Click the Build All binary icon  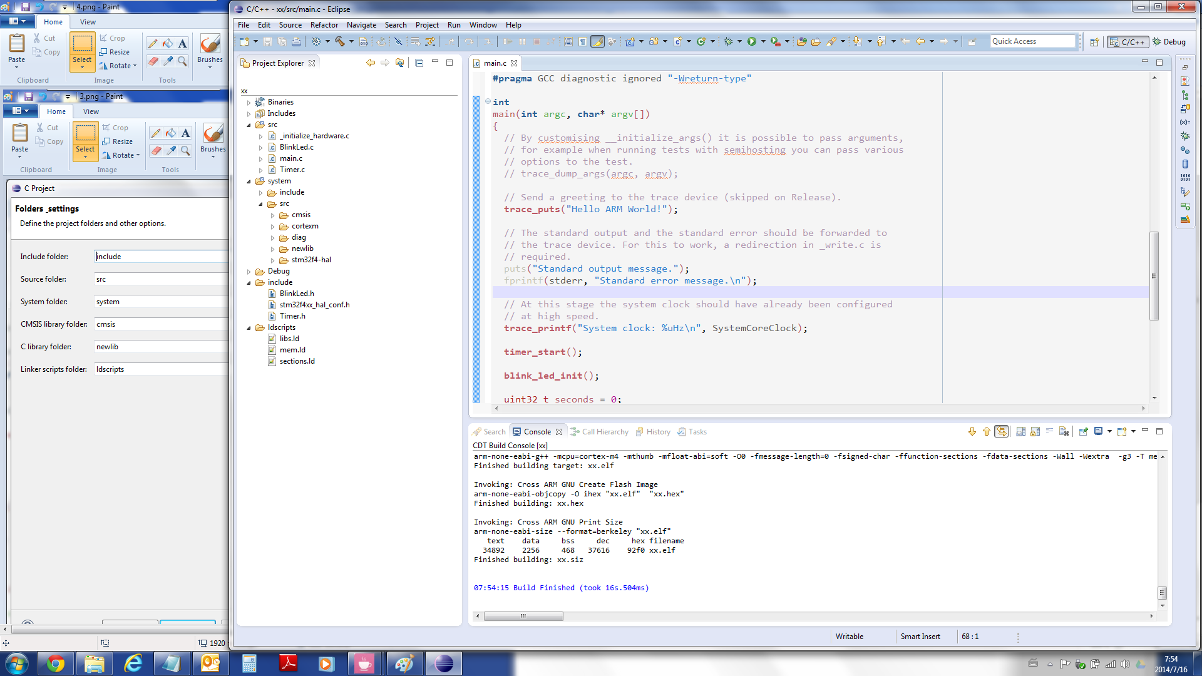point(363,42)
